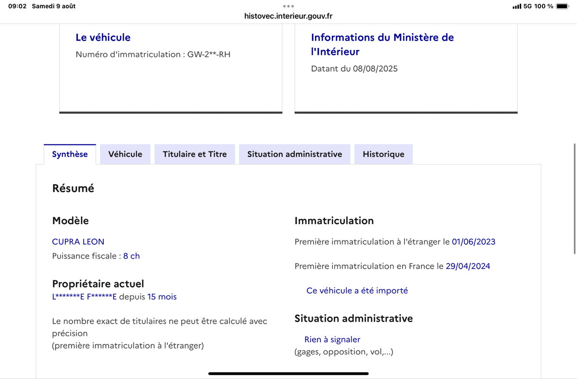Tap the cellular signal bars icon
The width and height of the screenshot is (577, 379).
[x=517, y=6]
